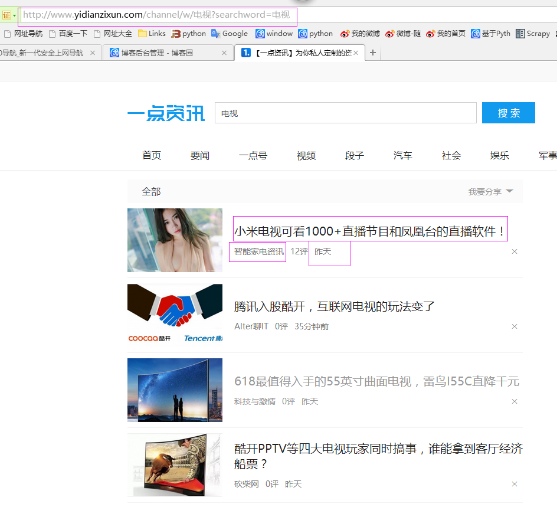Screen dimensions: 557x507
Task: Click the 12评 comment count
Action: point(299,251)
